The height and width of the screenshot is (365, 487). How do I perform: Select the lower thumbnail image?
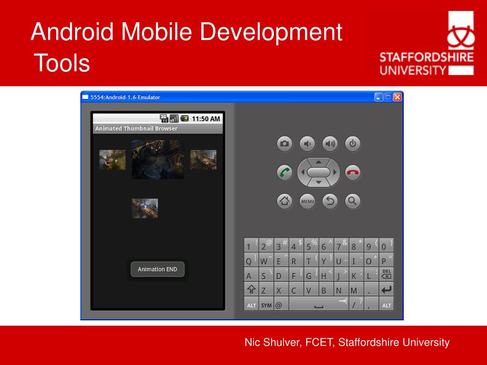coord(145,208)
